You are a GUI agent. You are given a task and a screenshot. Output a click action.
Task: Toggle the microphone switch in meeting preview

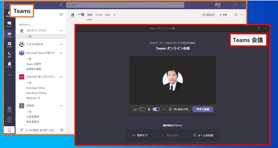coord(156,109)
